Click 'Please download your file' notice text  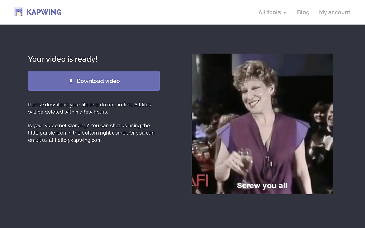[90, 108]
